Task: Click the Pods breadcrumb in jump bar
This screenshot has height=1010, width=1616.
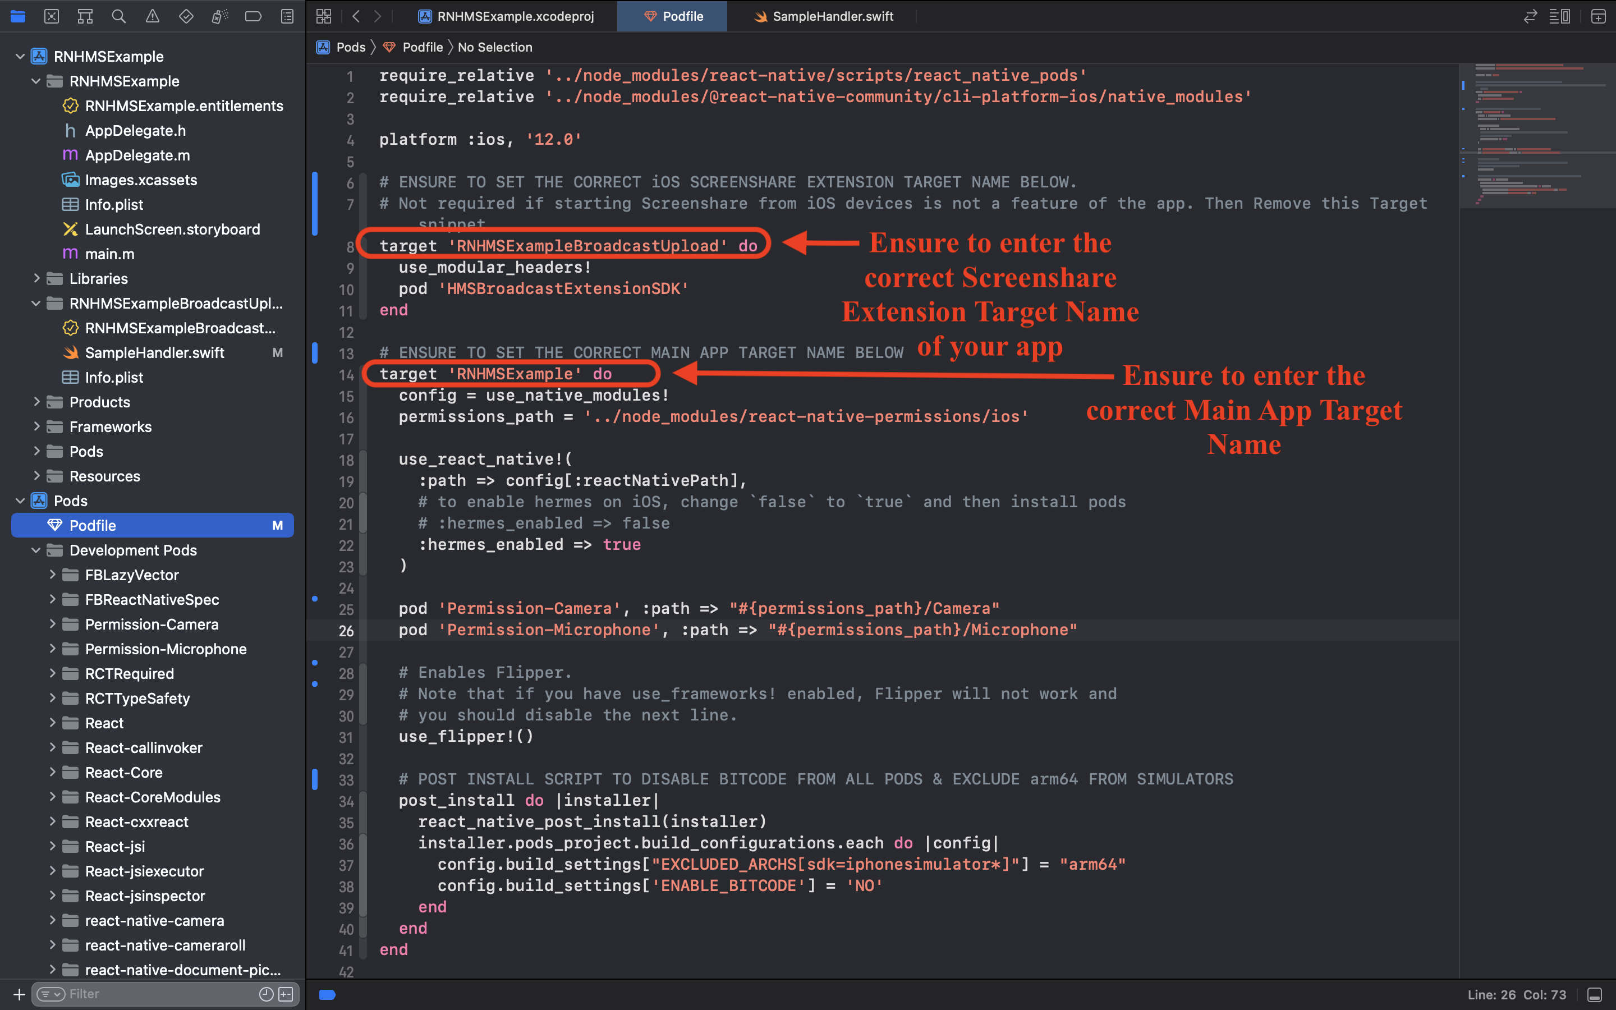Action: (350, 47)
